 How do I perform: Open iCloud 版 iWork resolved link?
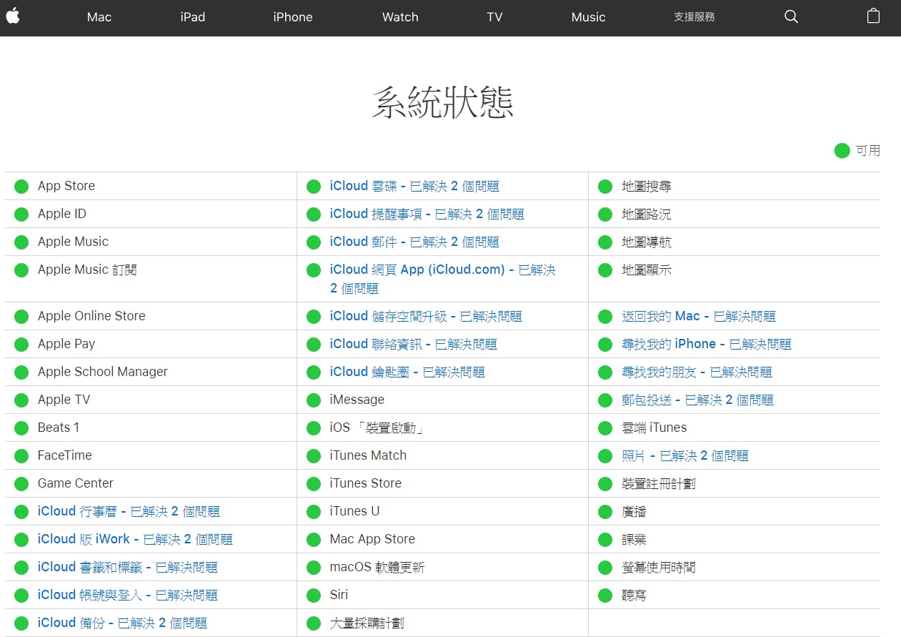(x=135, y=539)
